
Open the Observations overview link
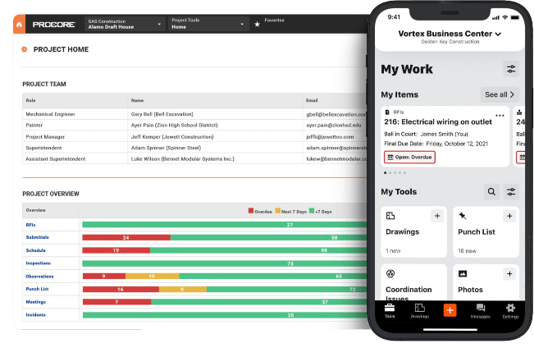coord(39,277)
